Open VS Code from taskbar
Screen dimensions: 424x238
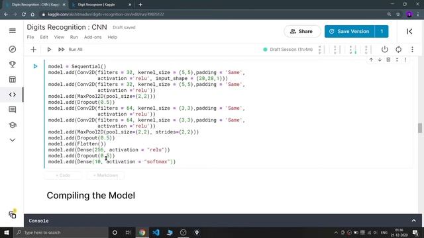[x=156, y=232]
